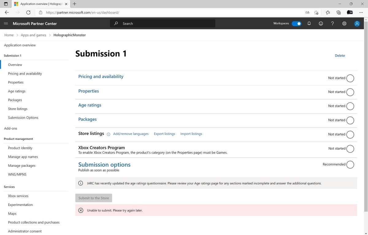Open the favorites list icon
Image resolution: width=368 pixels, height=235 pixels.
tap(328, 13)
